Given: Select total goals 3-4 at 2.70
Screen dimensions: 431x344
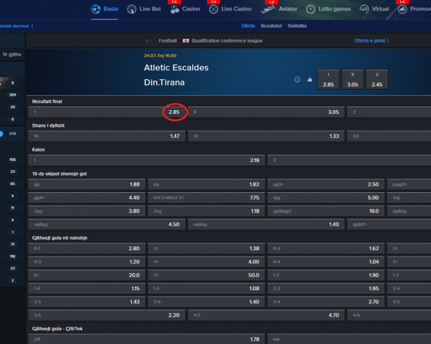Looking at the screenshot, I should [325, 302].
